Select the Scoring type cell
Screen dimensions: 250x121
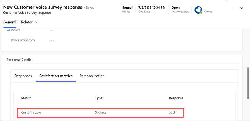pos(101,112)
